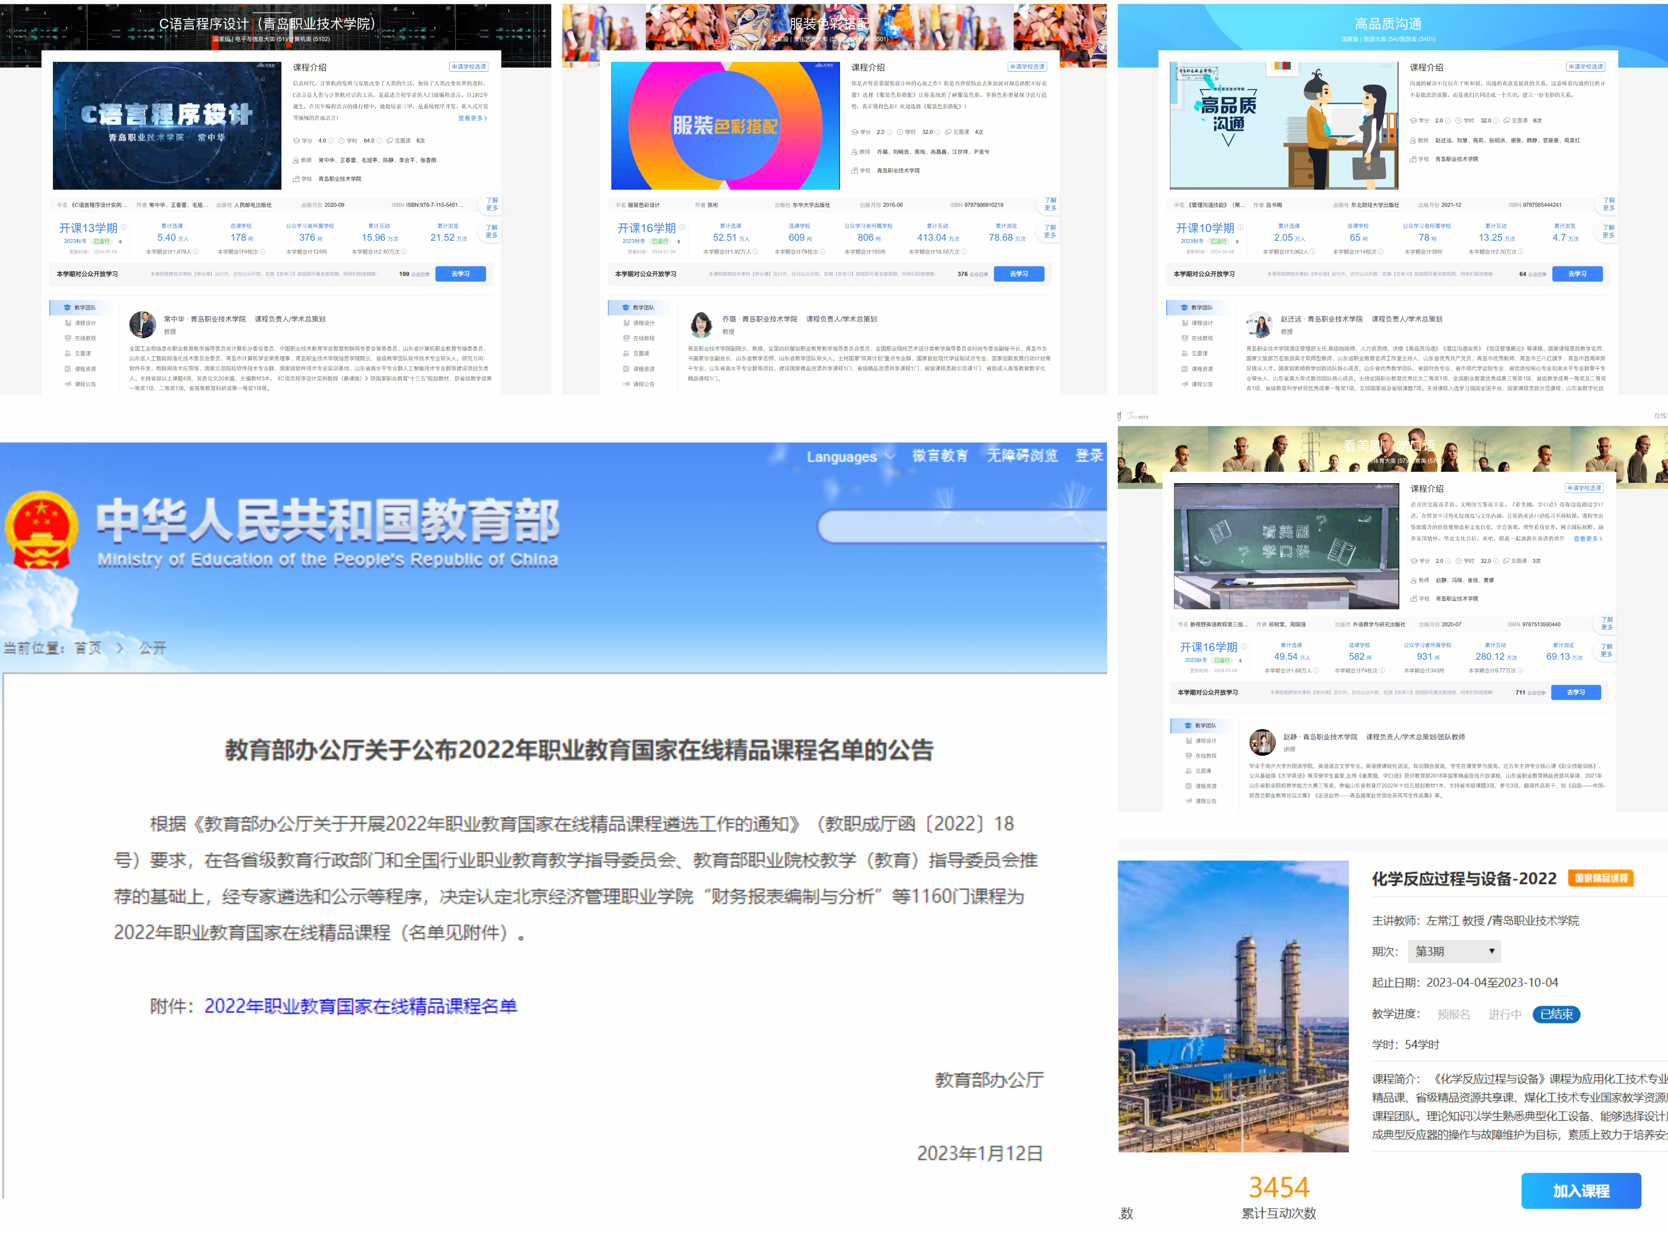The width and height of the screenshot is (1668, 1233).
Task: Click 申请学校选课 button on 服装色彩搭配 course
Action: [x=1027, y=67]
